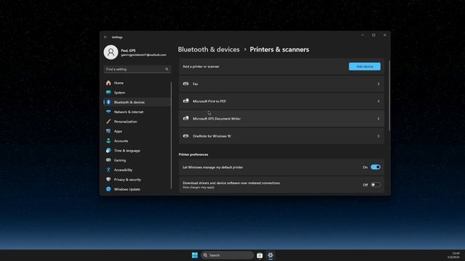The height and width of the screenshot is (261, 465).
Task: Open Personalization settings
Action: point(137,122)
